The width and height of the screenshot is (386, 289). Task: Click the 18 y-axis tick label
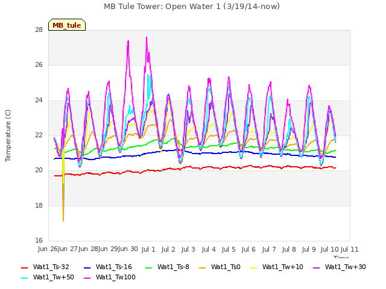39,206
